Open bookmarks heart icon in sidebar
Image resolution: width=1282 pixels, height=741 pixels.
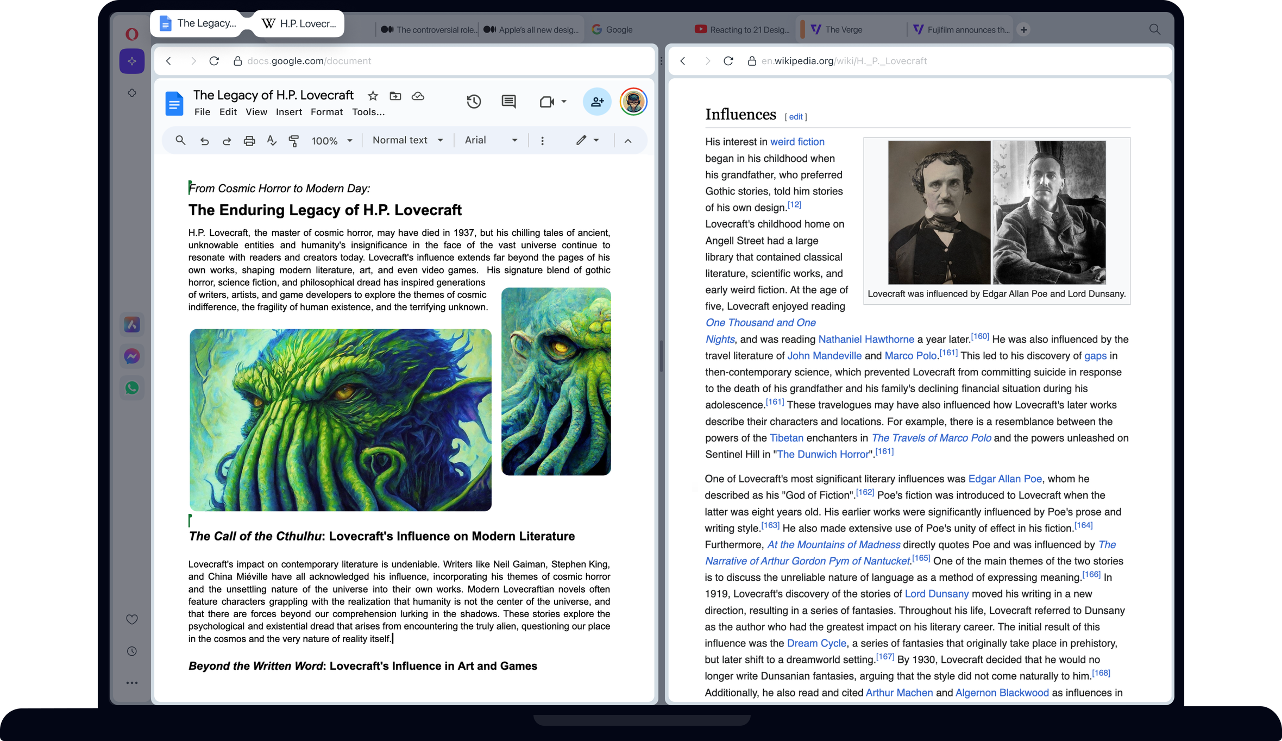[132, 619]
